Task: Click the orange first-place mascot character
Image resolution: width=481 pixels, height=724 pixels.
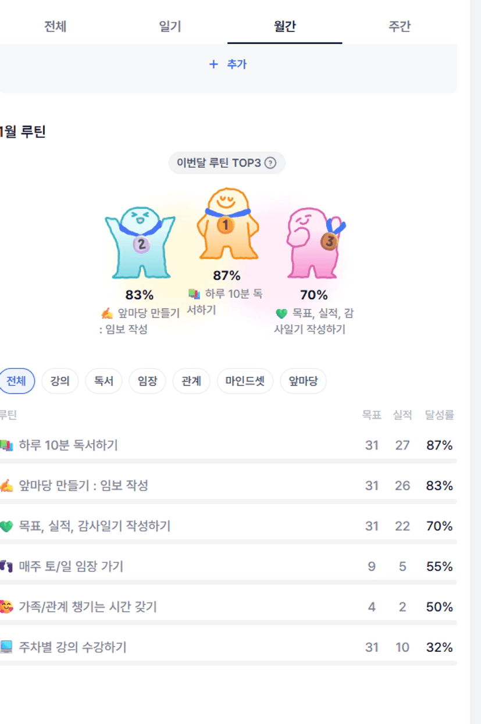Action: tap(227, 225)
